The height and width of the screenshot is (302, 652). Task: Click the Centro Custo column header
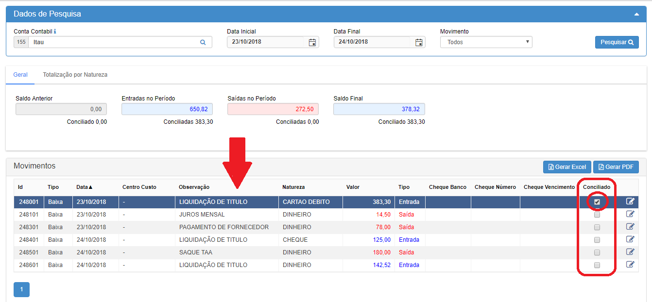(139, 187)
